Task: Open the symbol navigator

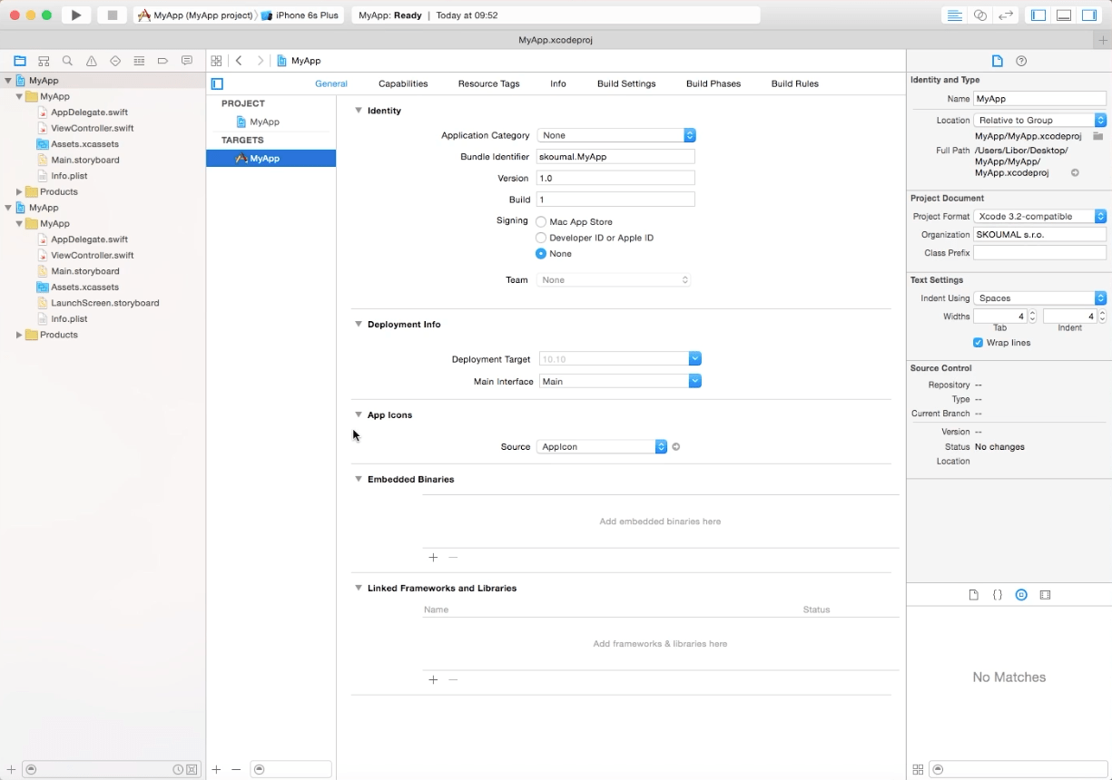Action: point(44,61)
